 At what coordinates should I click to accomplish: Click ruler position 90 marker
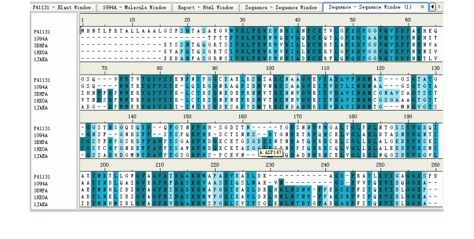tap(215, 68)
